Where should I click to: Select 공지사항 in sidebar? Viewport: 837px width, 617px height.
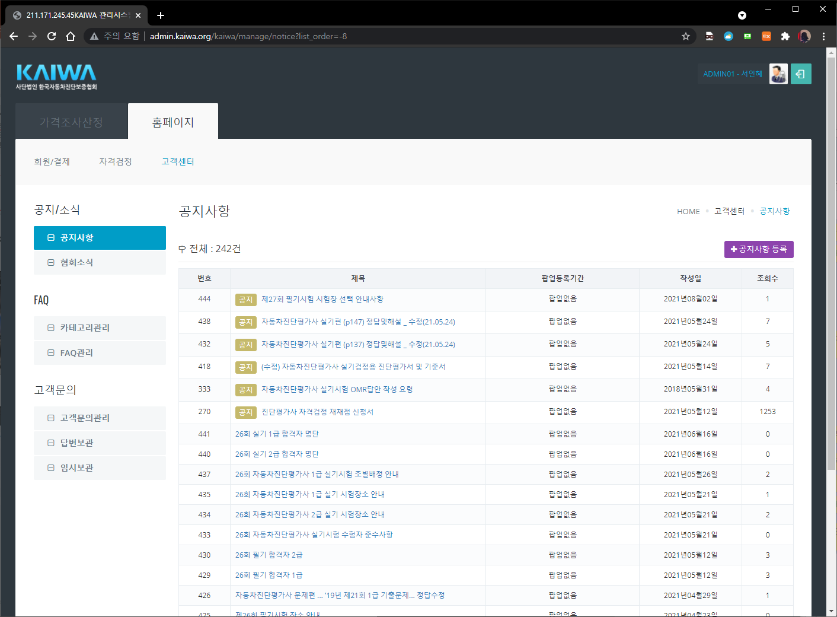[x=100, y=238]
